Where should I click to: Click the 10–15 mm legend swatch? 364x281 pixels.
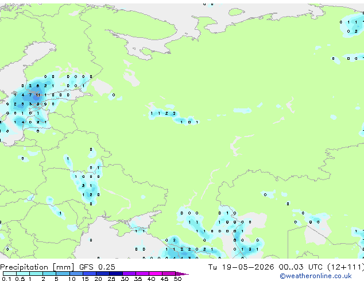pos(76,274)
